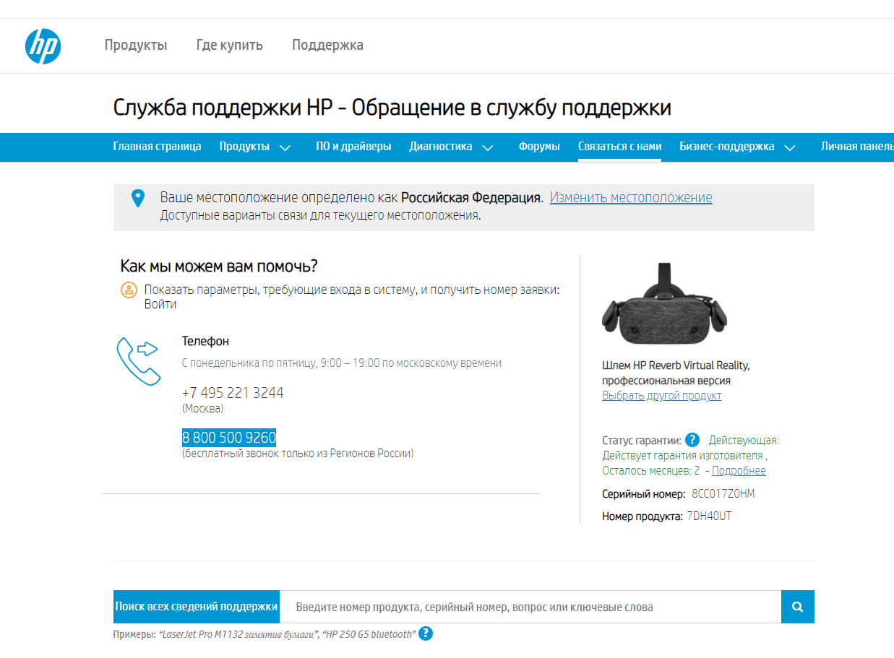Open the ПО и драйверы tab

tap(353, 147)
